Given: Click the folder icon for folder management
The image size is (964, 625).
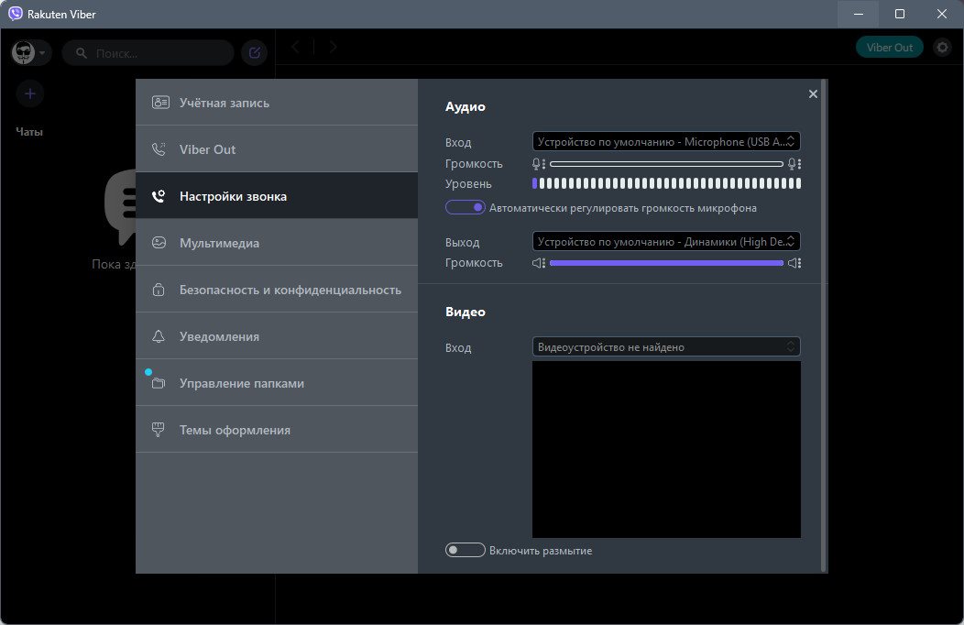Looking at the screenshot, I should click(159, 383).
